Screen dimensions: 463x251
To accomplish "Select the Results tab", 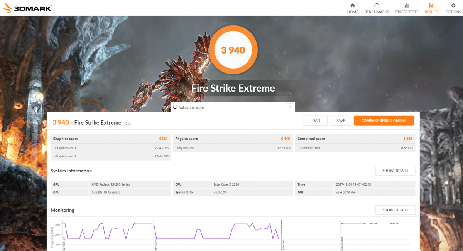I will [432, 8].
